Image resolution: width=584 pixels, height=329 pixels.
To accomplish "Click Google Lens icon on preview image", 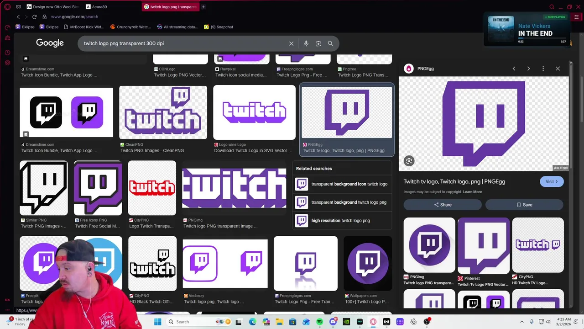I will pos(409,161).
